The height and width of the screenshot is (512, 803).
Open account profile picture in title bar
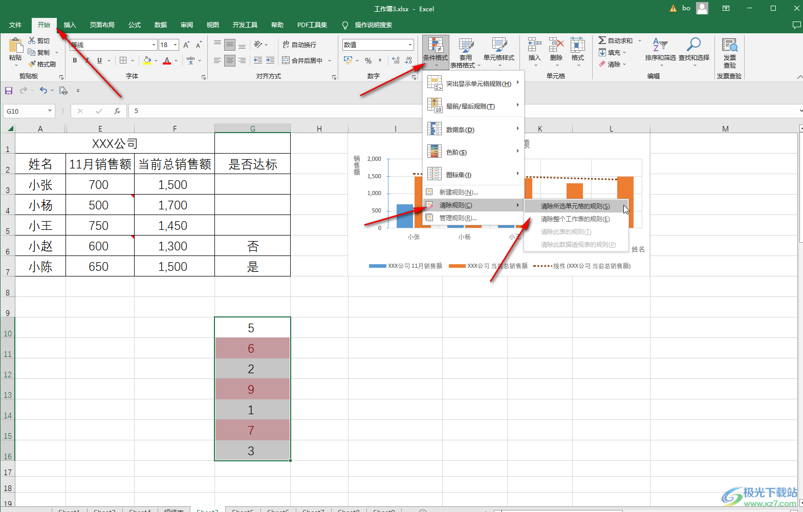click(702, 8)
